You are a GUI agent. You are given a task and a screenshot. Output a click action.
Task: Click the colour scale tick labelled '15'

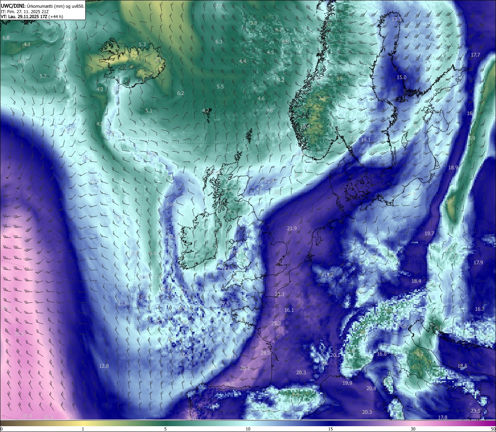tap(331, 429)
